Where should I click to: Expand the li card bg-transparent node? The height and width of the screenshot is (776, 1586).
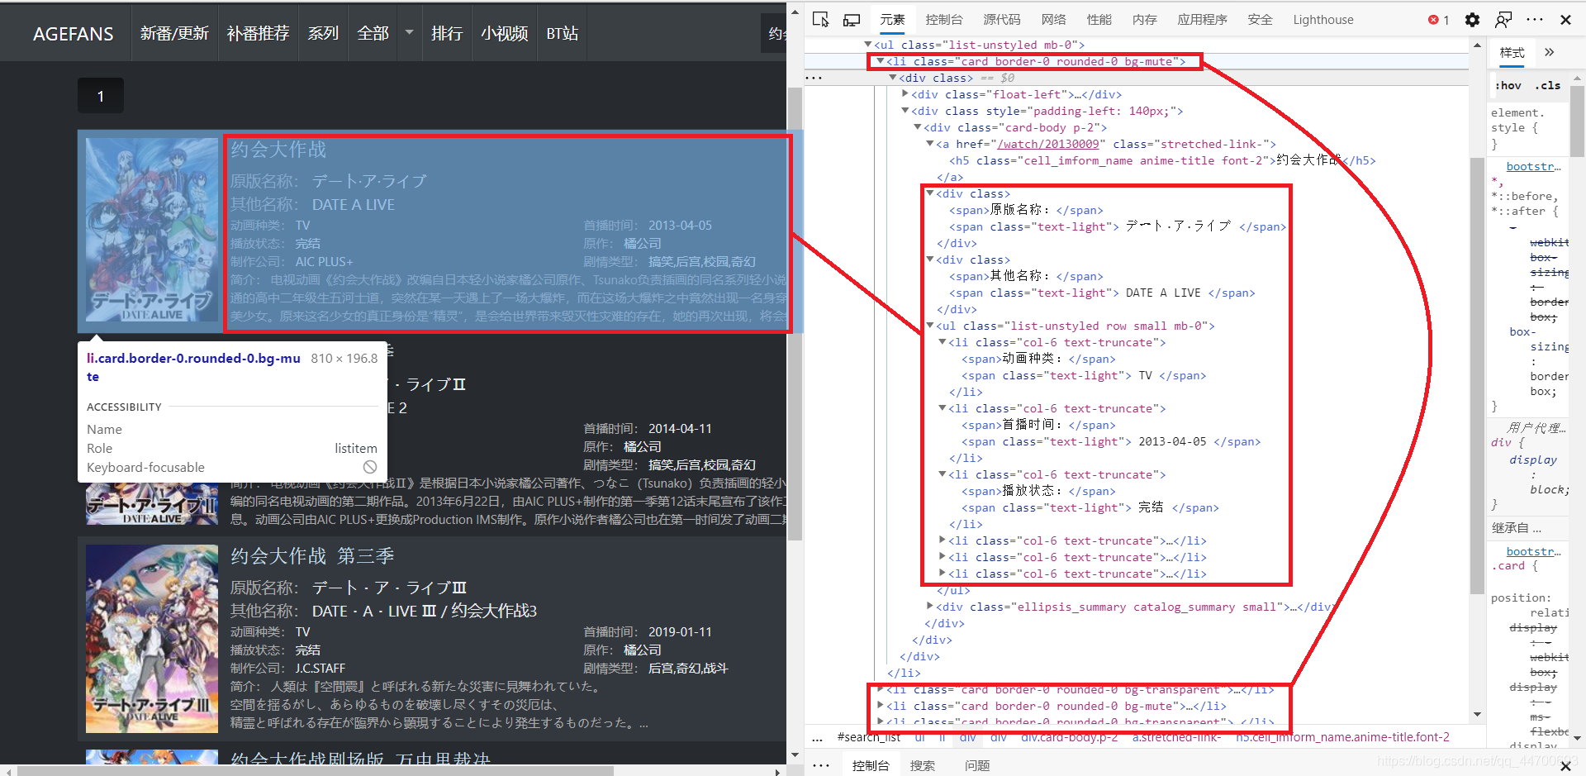[881, 689]
